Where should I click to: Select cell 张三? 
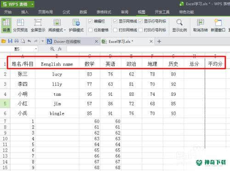click(23, 74)
